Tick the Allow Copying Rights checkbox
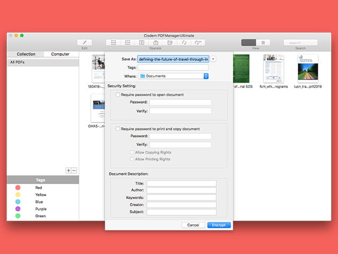Screen dimensions: 338x254 pyautogui.click(x=132, y=153)
